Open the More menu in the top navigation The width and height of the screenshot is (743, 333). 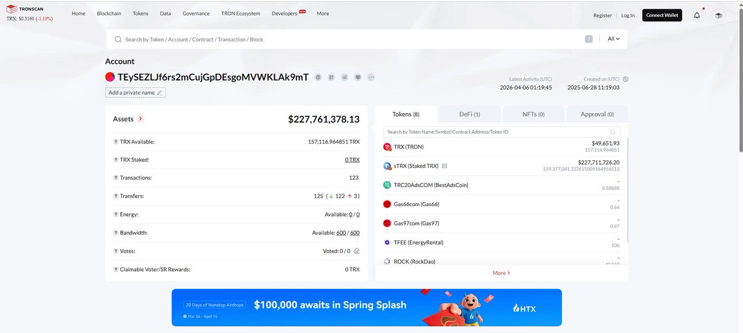click(323, 14)
